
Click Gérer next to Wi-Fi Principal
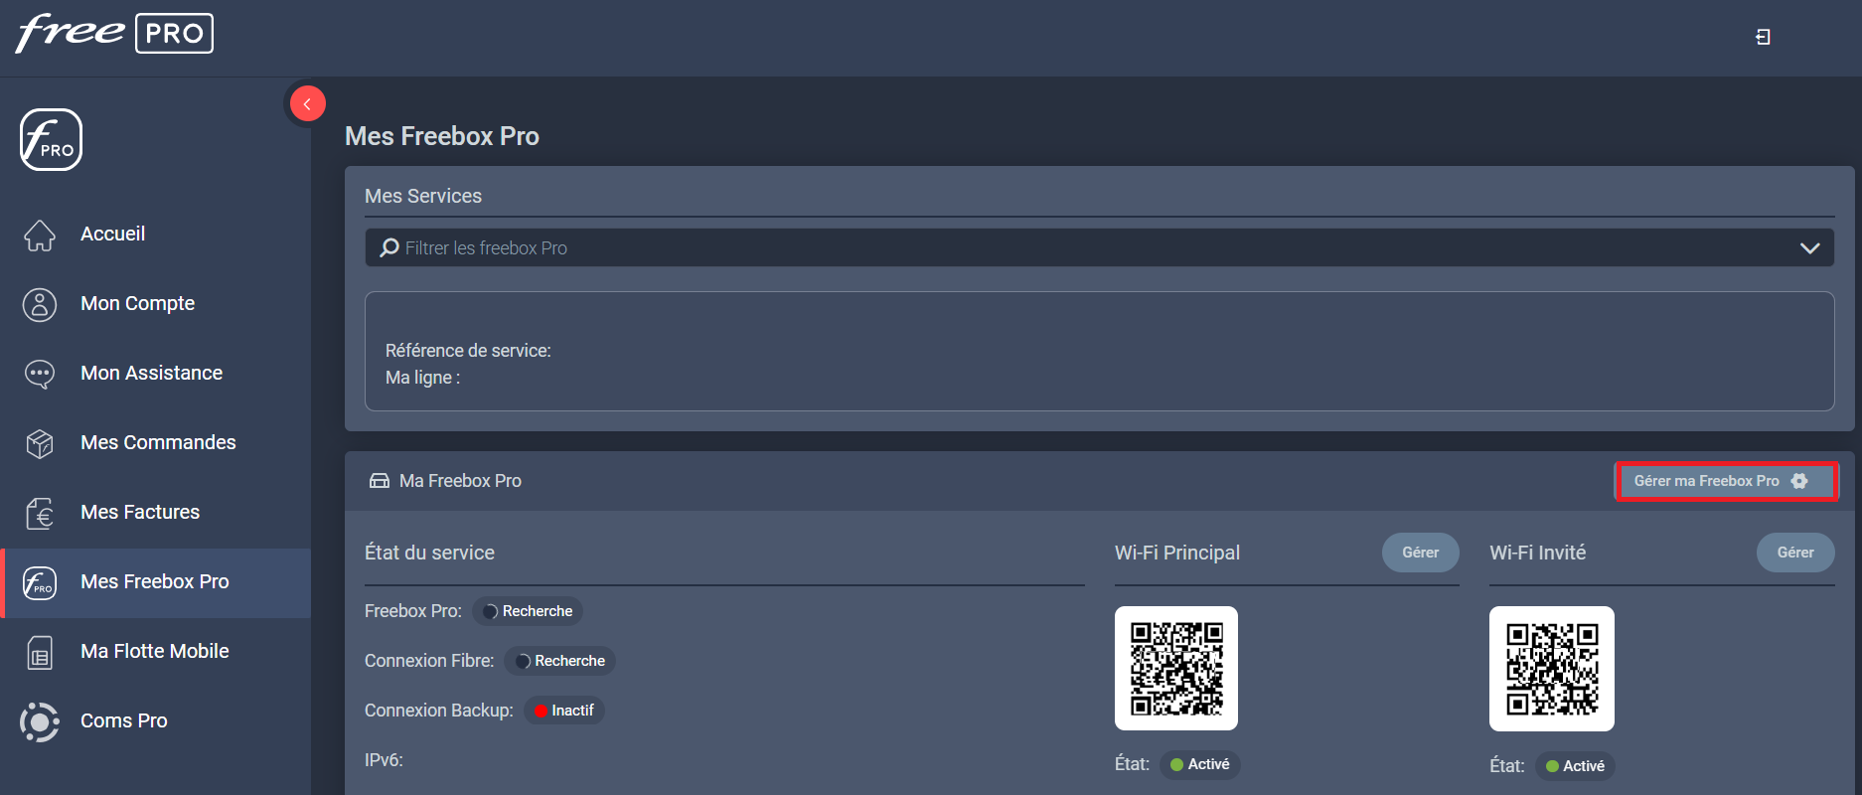(1420, 553)
